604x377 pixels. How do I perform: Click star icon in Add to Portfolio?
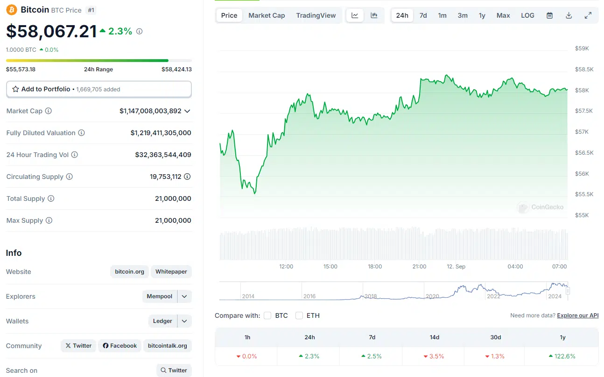[15, 89]
